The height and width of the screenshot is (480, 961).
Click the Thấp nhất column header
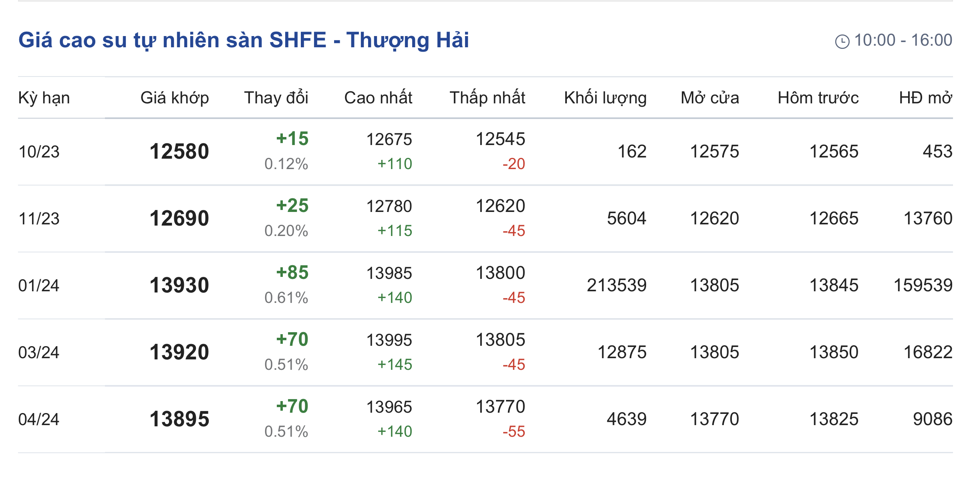pyautogui.click(x=487, y=98)
